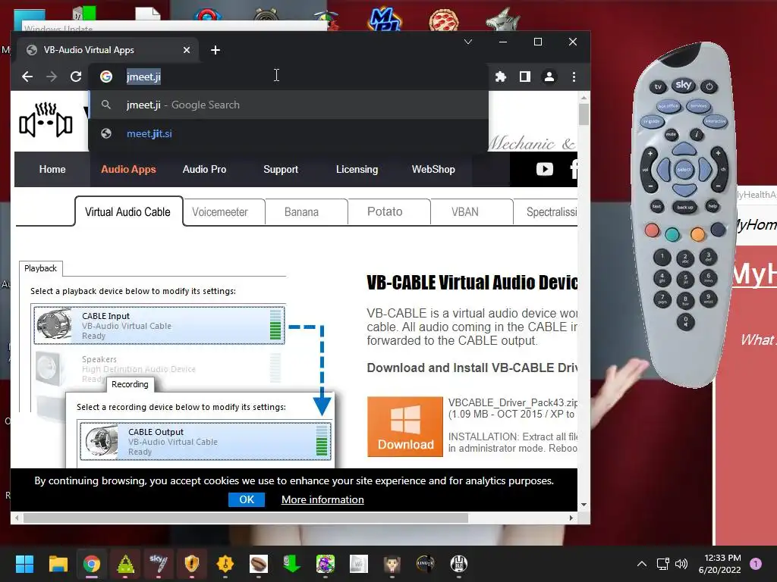The height and width of the screenshot is (582, 777).
Task: Open Chrome's three-dot menu
Action: pyautogui.click(x=574, y=77)
